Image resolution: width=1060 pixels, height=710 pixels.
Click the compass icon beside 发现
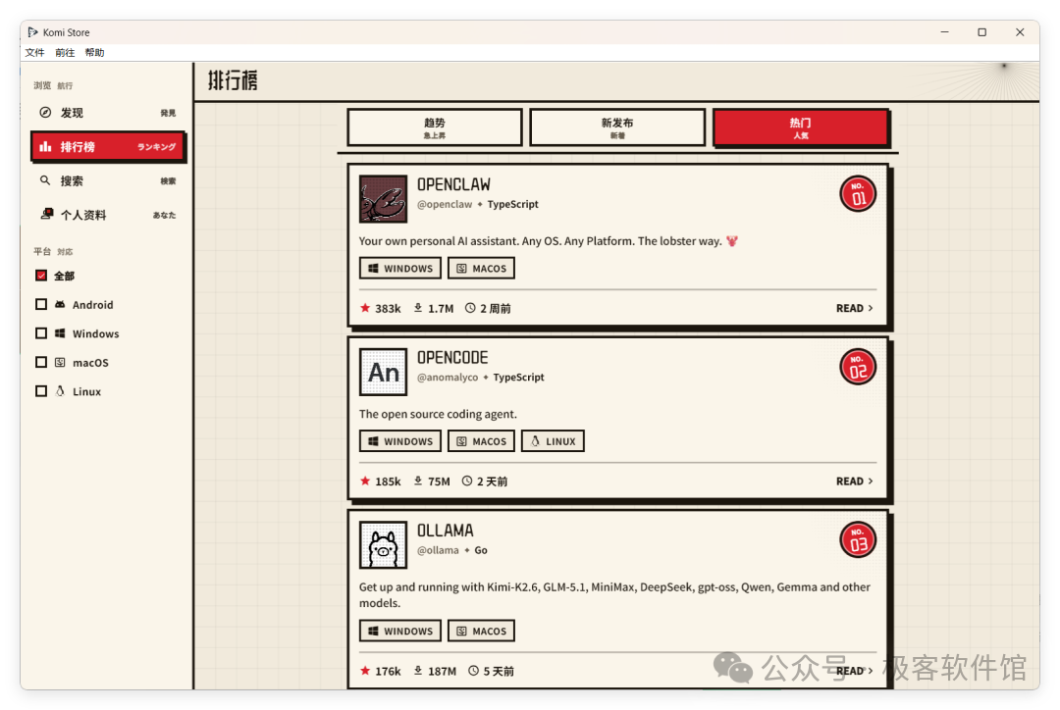[45, 113]
